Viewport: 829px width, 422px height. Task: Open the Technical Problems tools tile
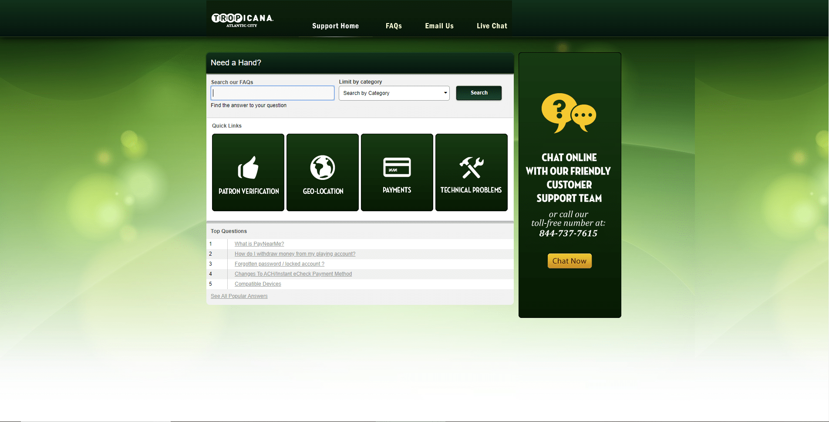[x=472, y=172]
